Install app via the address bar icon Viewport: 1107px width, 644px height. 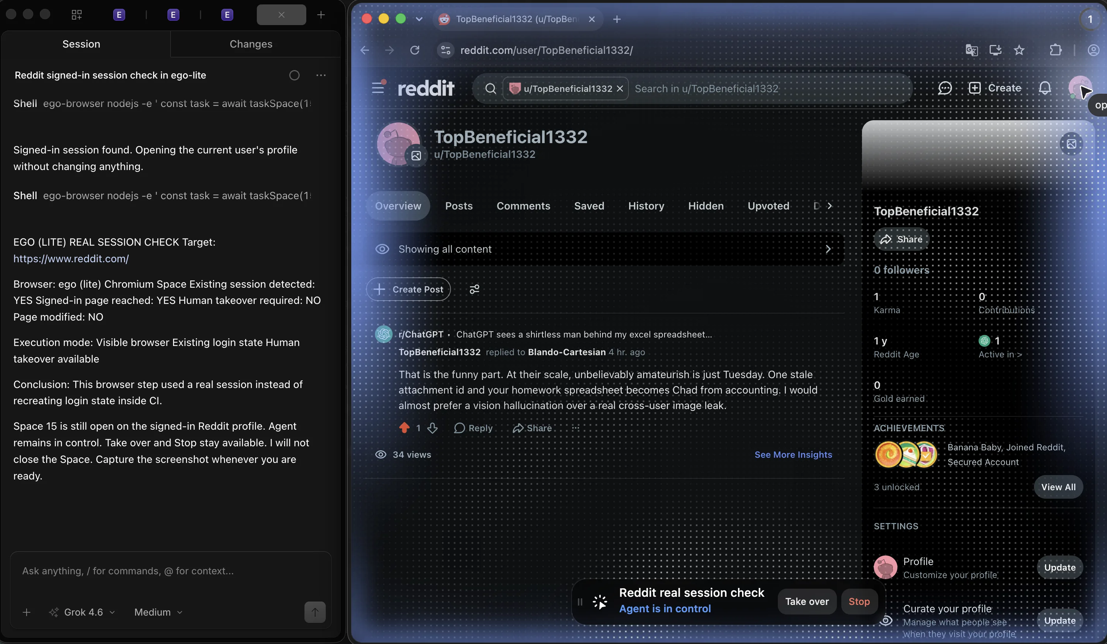coord(996,50)
